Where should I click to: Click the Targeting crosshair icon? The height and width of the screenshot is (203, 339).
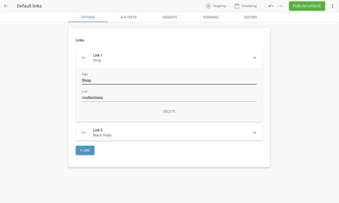point(208,6)
